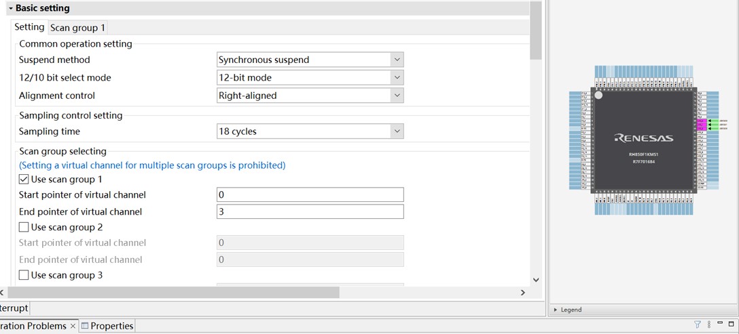
Task: Open the Sampling time dropdown
Action: tap(310, 131)
